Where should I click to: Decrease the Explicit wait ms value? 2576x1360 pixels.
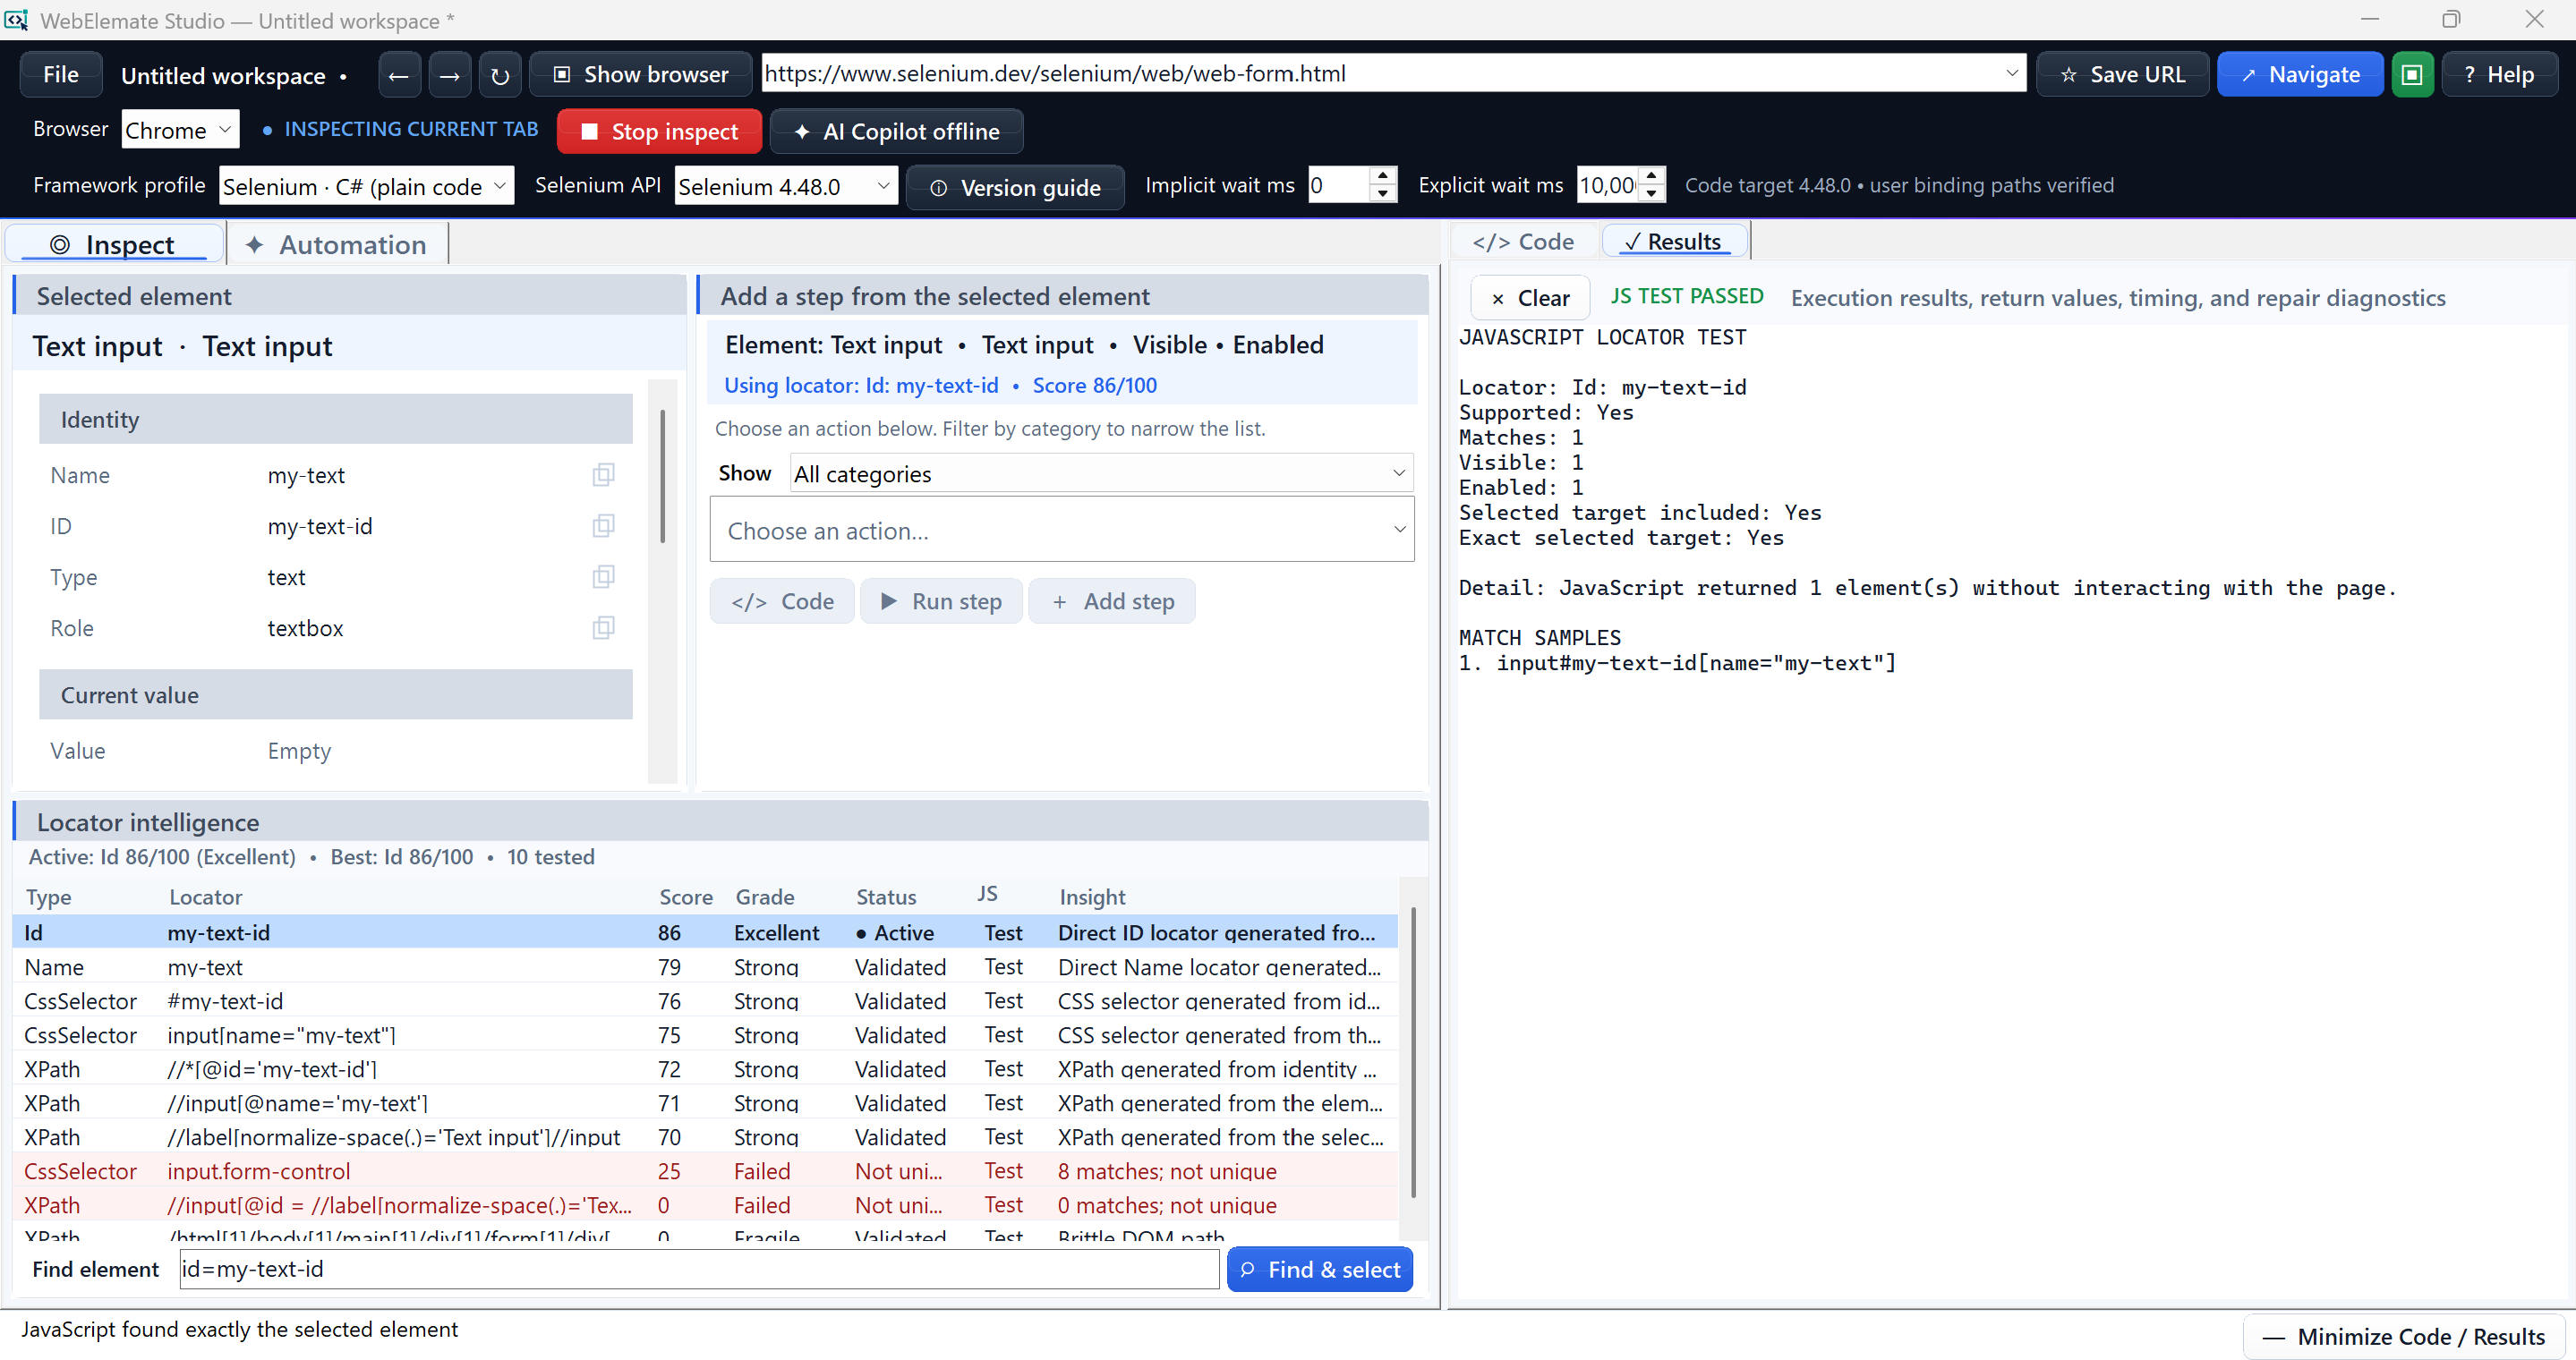coord(1652,194)
